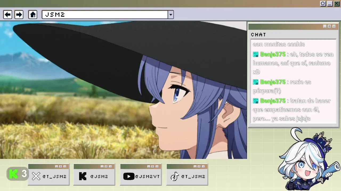Click the TikTok logo icon
The height and width of the screenshot is (191, 341).
pyautogui.click(x=174, y=176)
